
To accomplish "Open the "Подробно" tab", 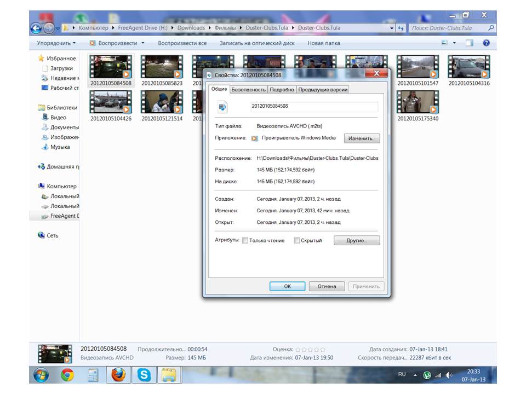I will (x=282, y=90).
